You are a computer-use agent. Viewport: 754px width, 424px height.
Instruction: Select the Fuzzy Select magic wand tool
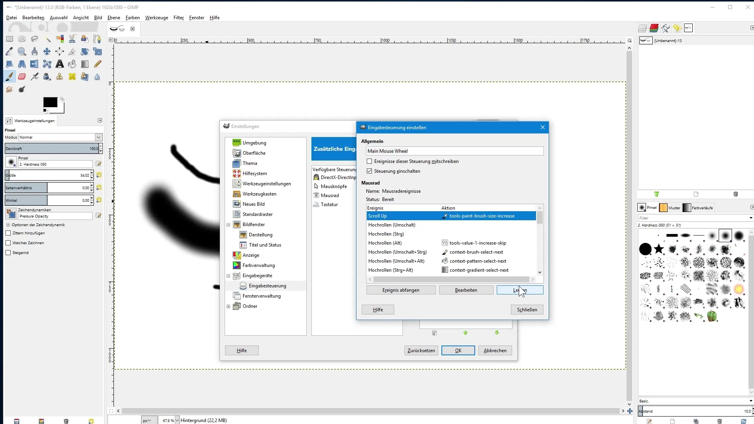47,39
